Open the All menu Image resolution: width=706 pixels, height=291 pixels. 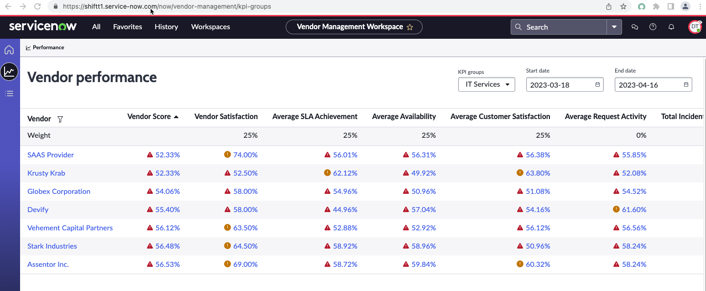tap(96, 27)
